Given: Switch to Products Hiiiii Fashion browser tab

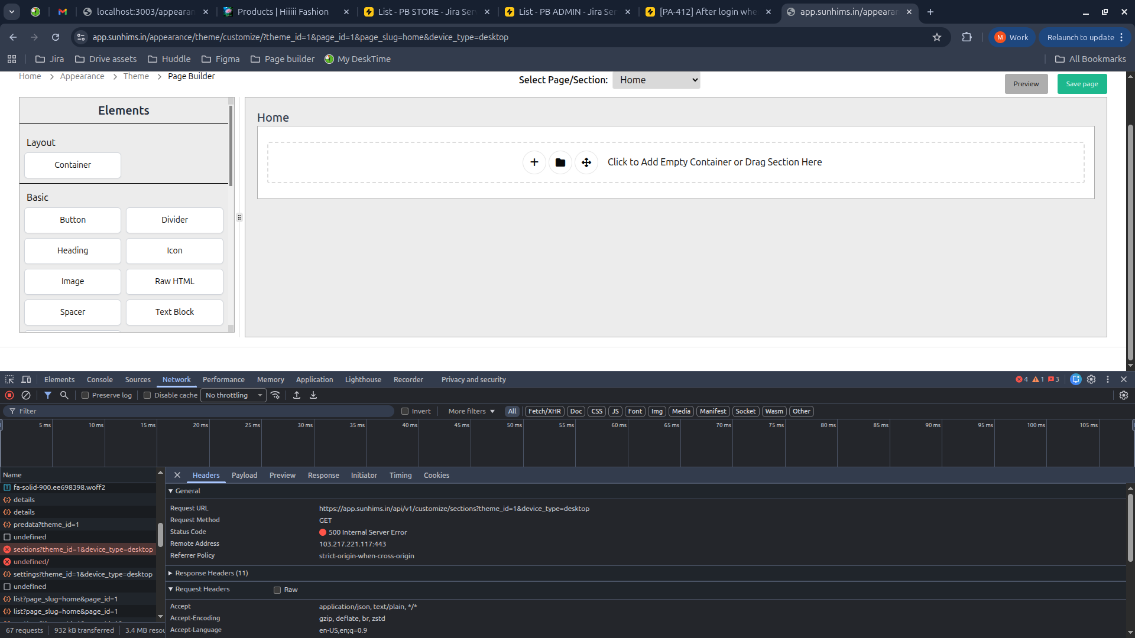Looking at the screenshot, I should [287, 12].
